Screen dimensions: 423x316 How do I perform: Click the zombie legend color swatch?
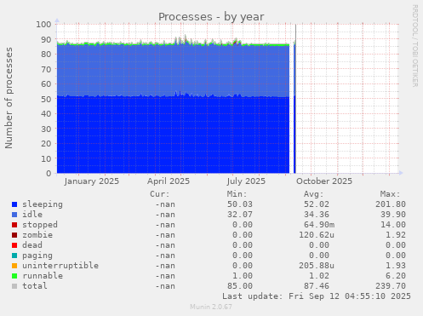(14, 235)
